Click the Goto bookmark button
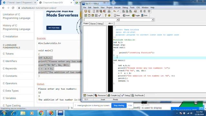This screenshot has height=116, width=206. click(144, 15)
